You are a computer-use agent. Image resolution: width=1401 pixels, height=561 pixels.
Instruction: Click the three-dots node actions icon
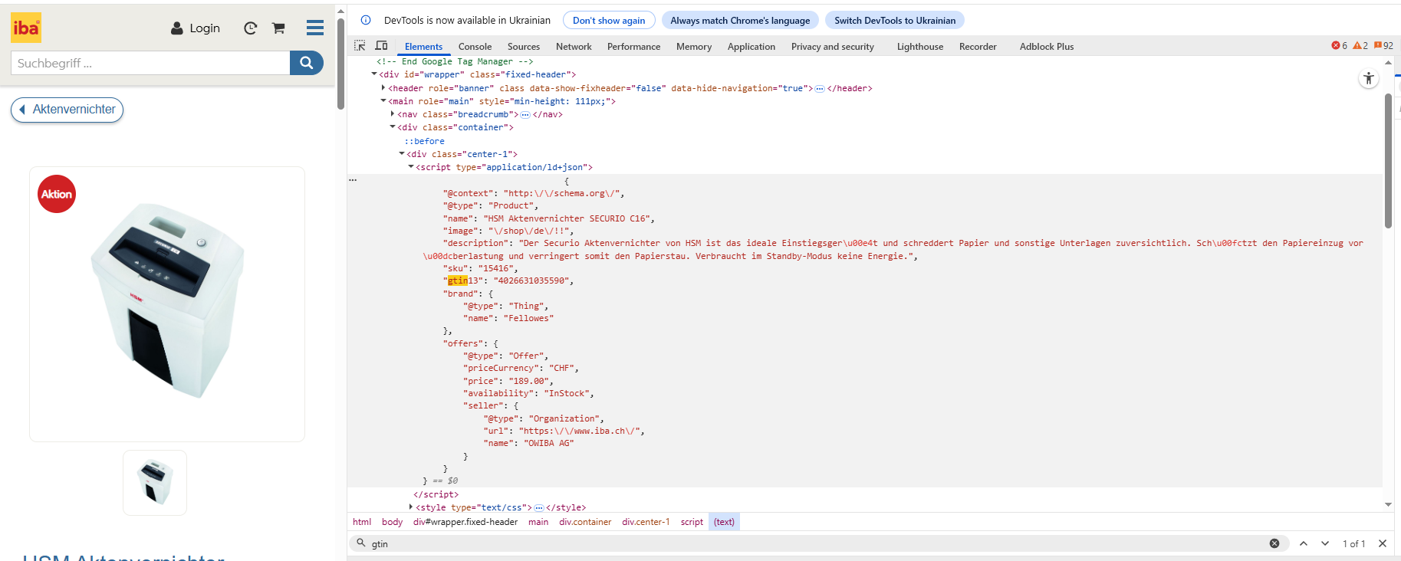pyautogui.click(x=353, y=180)
